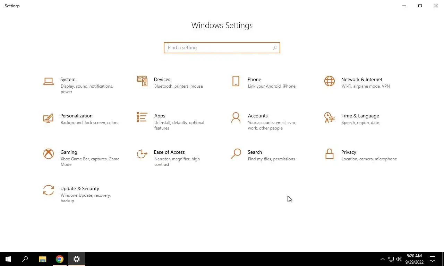Image resolution: width=444 pixels, height=266 pixels.
Task: Open the Update & Security arrows icon
Action: point(49,190)
